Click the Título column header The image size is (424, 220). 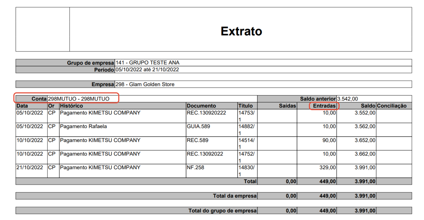click(x=245, y=106)
